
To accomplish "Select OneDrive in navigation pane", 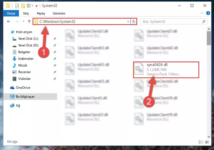I will (20, 88).
